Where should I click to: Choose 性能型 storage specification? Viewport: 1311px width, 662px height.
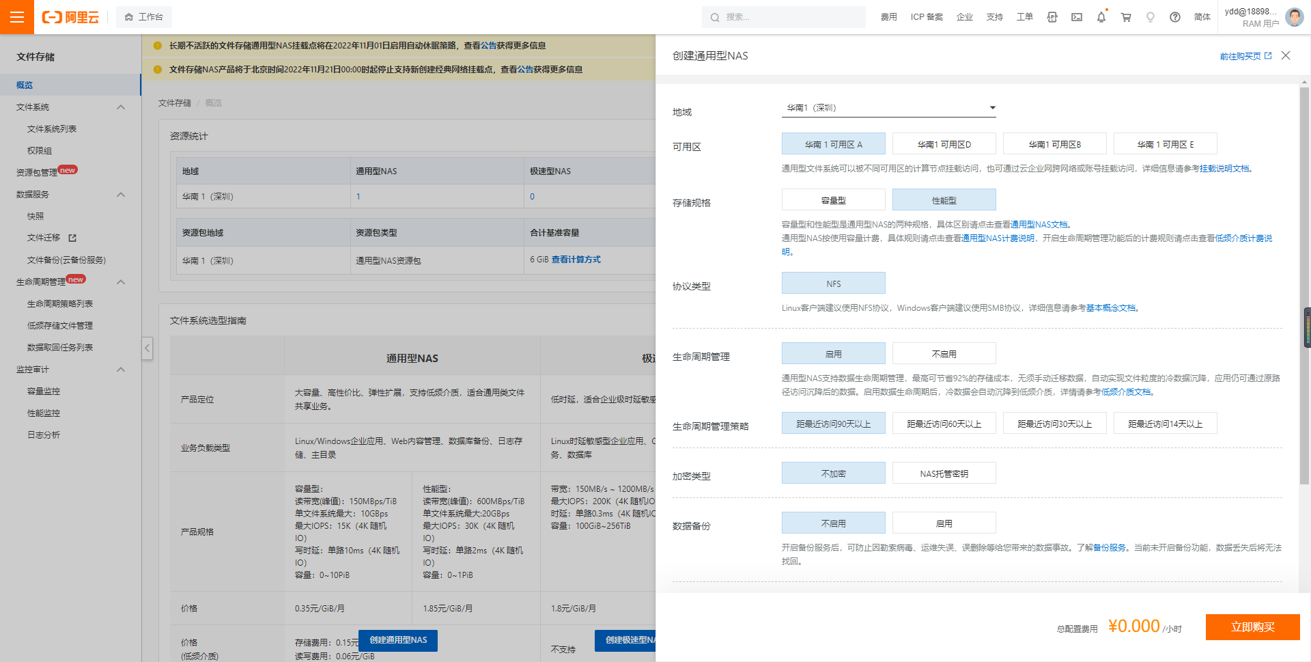pos(944,200)
